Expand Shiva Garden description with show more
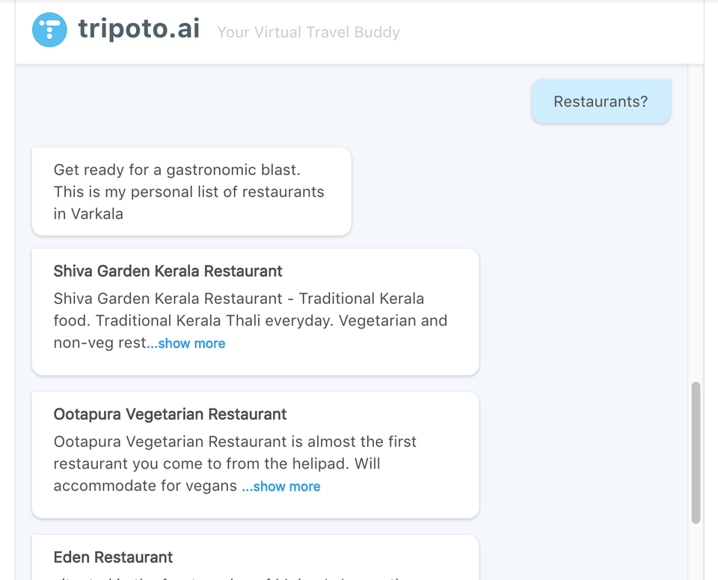The image size is (718, 580). (x=186, y=344)
